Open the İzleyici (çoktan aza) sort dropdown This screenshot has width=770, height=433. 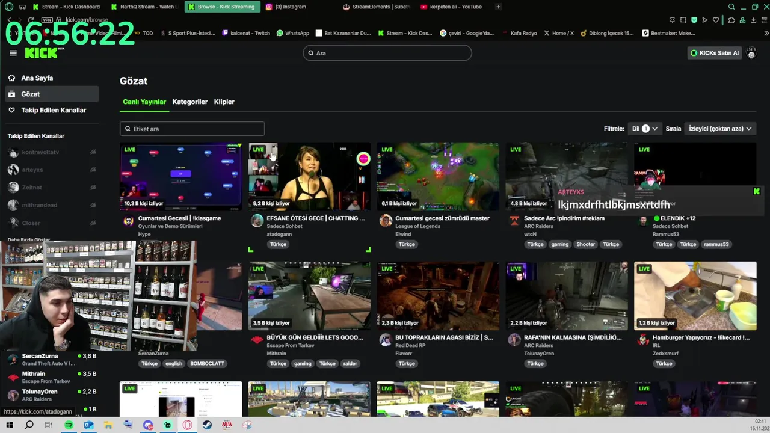point(720,129)
